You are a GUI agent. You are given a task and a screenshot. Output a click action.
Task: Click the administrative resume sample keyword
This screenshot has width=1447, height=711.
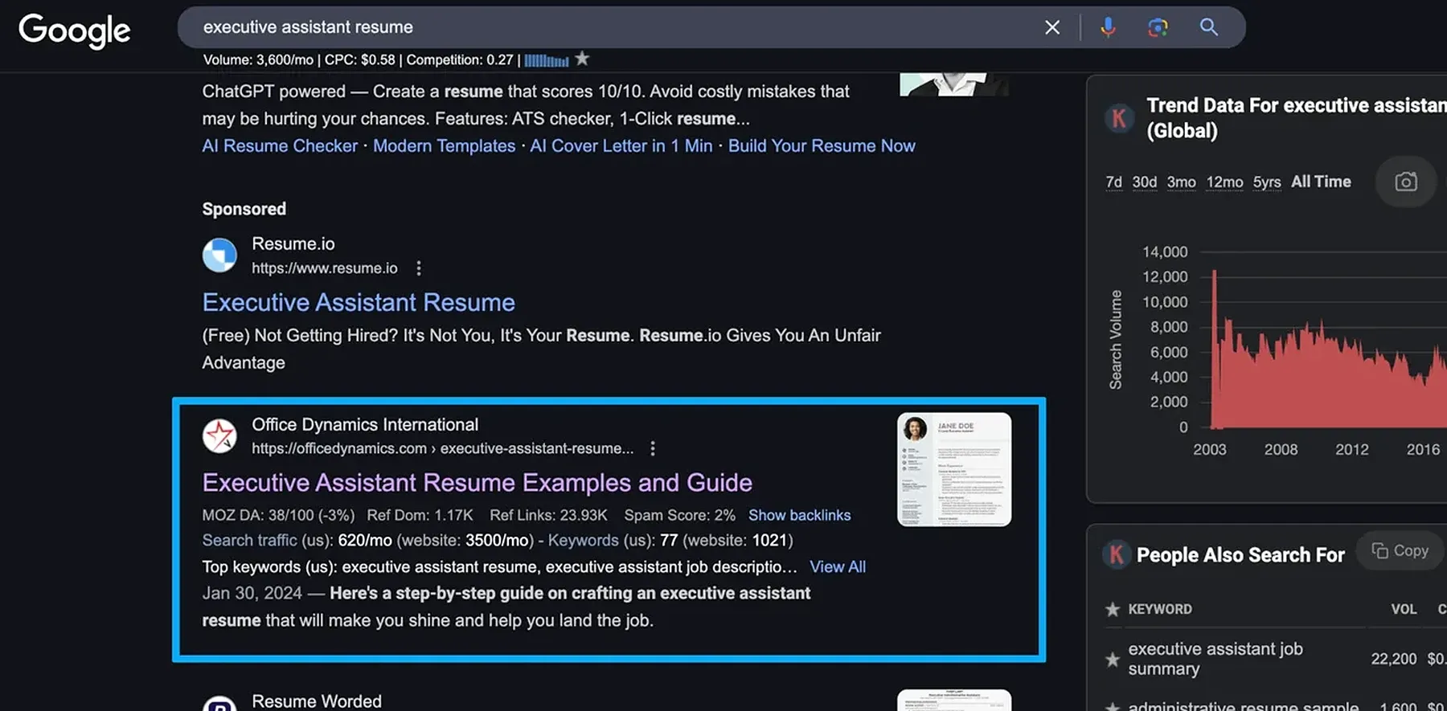tap(1243, 705)
